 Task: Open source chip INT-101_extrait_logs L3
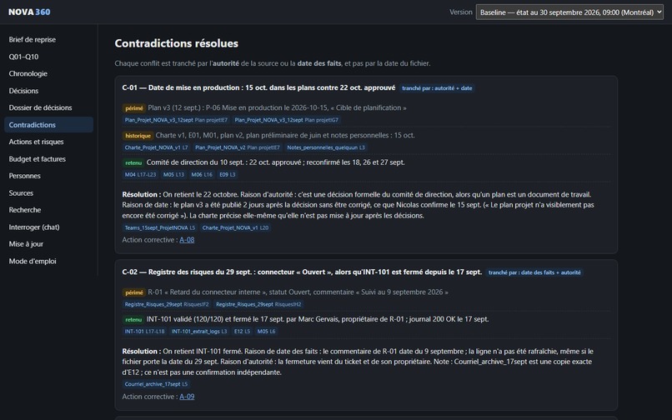point(199,332)
